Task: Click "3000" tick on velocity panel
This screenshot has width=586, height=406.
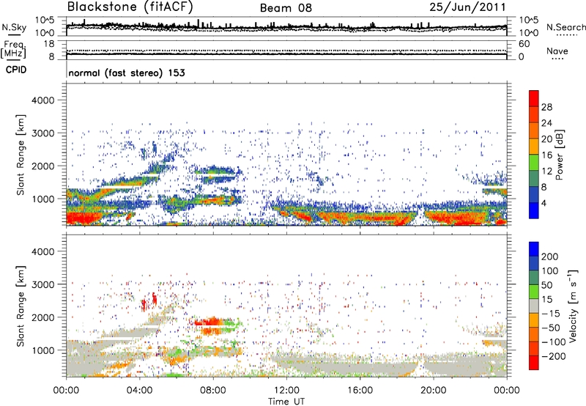Action: [42, 284]
